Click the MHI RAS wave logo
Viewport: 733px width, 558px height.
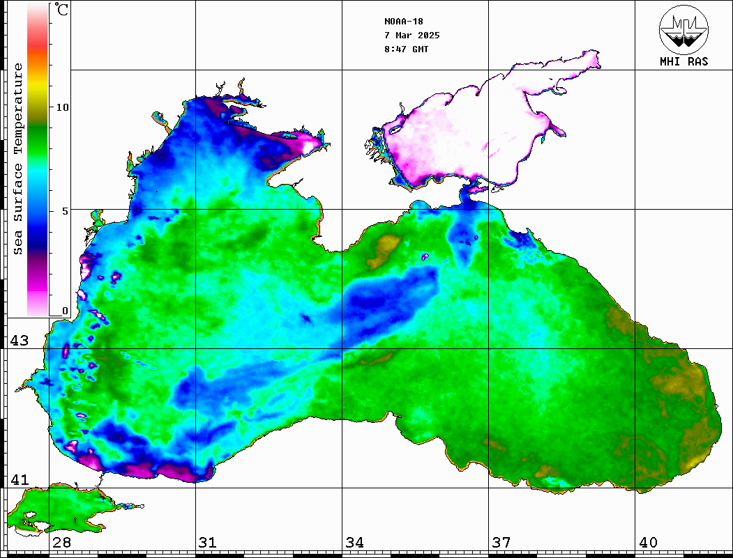683,29
